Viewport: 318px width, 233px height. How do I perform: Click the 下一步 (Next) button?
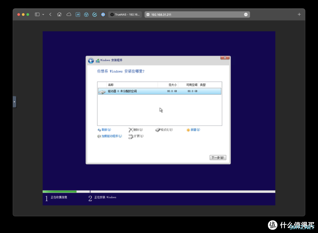(x=218, y=157)
